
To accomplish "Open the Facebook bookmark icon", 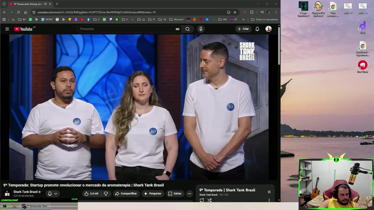I will (88, 20).
